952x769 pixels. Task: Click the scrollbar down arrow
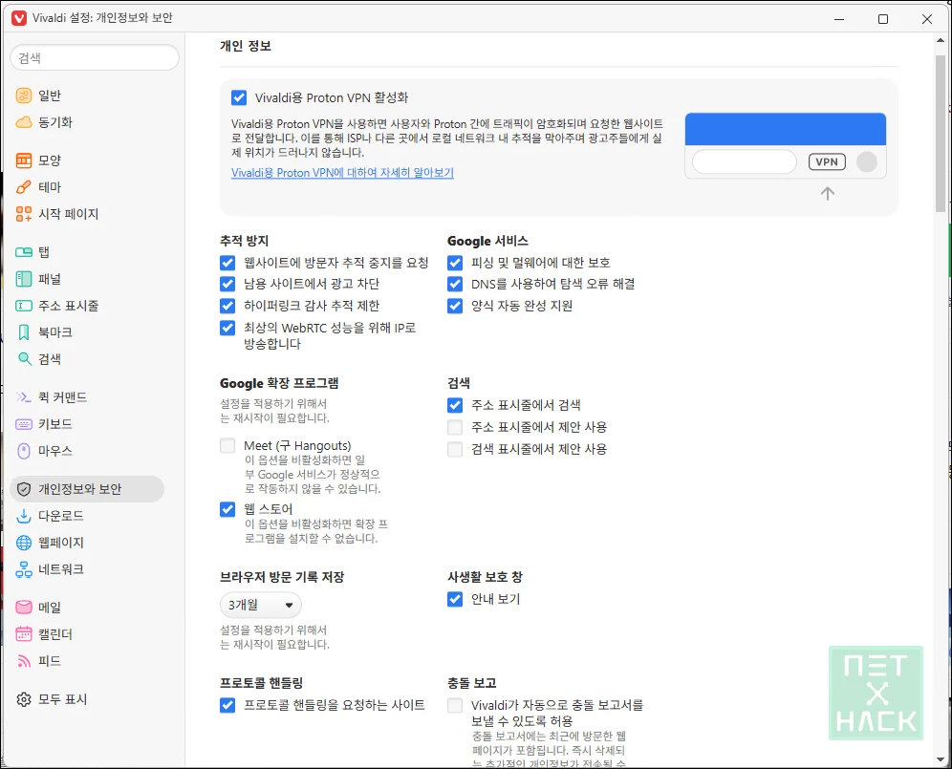click(x=941, y=758)
